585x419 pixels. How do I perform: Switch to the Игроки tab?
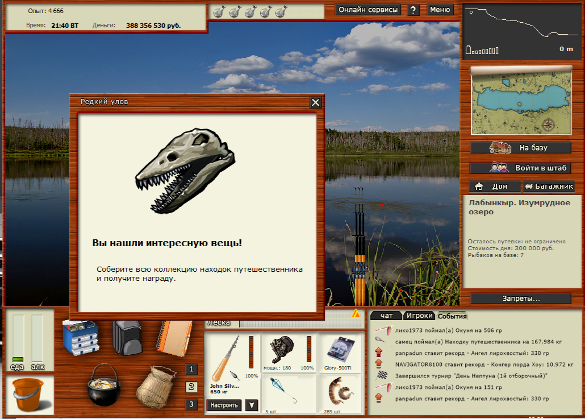(419, 316)
